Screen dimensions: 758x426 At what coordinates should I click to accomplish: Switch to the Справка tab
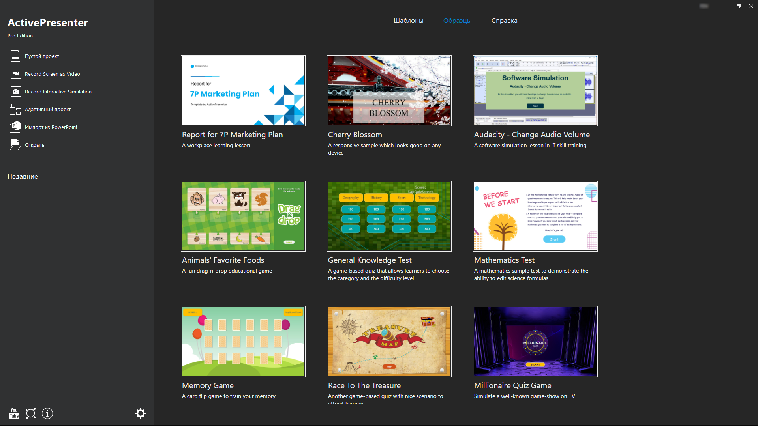(x=504, y=21)
